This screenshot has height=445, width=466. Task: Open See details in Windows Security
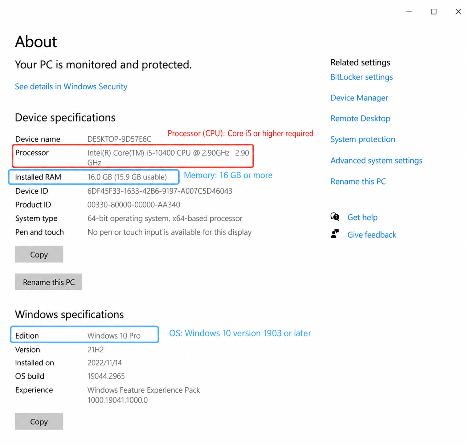tap(71, 86)
